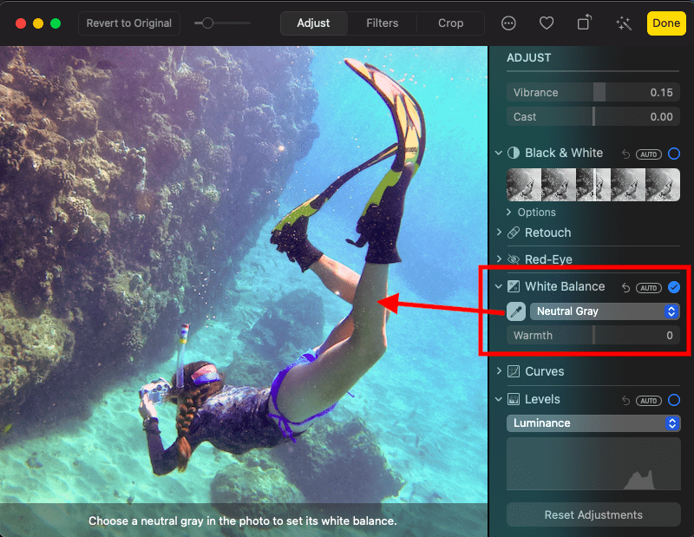Disable the White Balance blue checkmark
694x537 pixels.
pos(674,287)
